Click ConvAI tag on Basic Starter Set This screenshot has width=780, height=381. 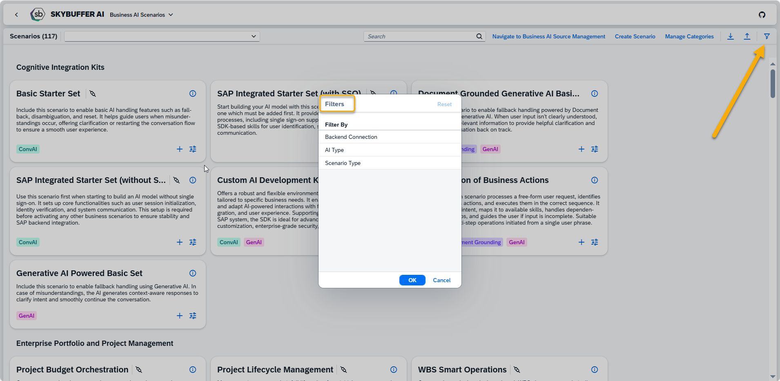pos(28,149)
